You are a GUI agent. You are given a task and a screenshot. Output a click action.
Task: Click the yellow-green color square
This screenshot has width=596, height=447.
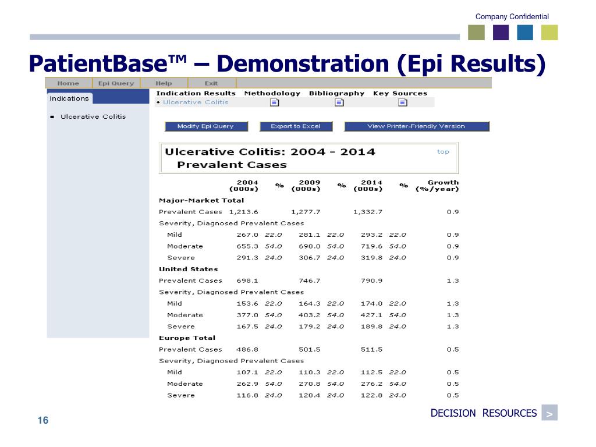click(549, 33)
